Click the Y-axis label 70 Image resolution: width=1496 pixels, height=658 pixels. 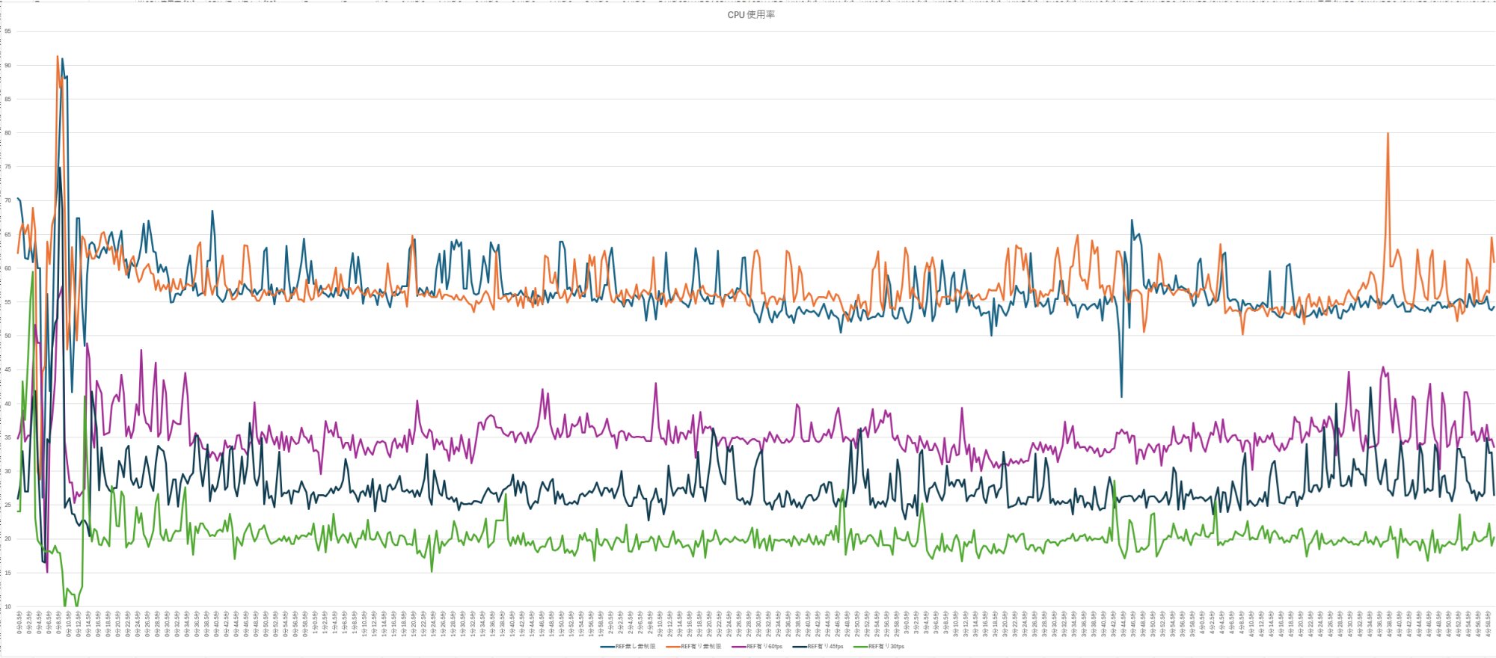click(7, 200)
